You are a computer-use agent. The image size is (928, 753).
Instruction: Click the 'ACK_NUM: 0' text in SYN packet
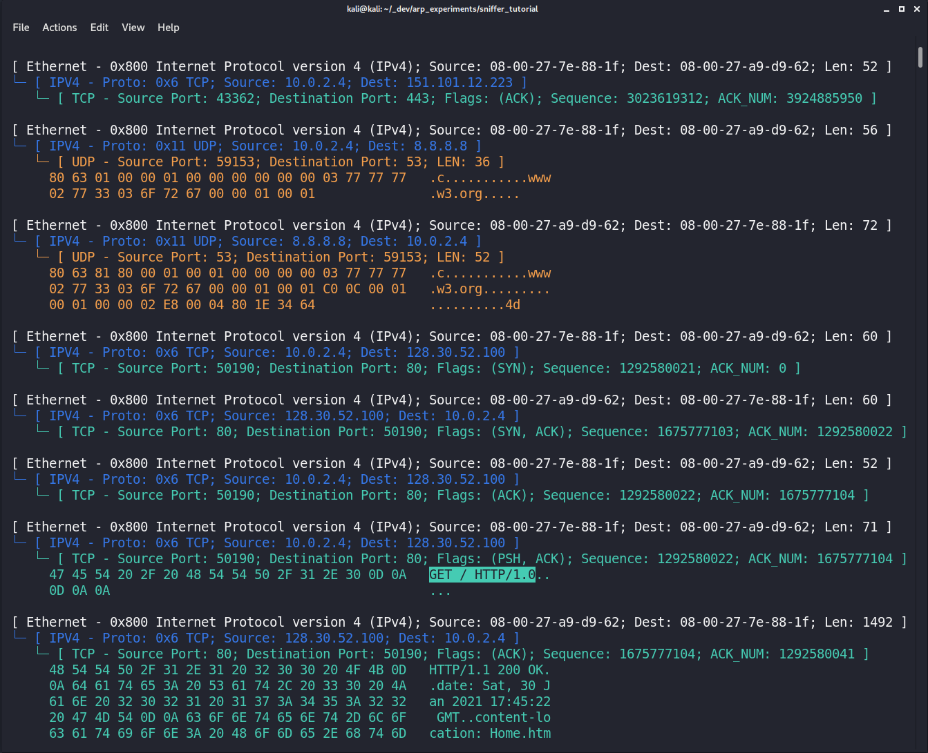(748, 369)
